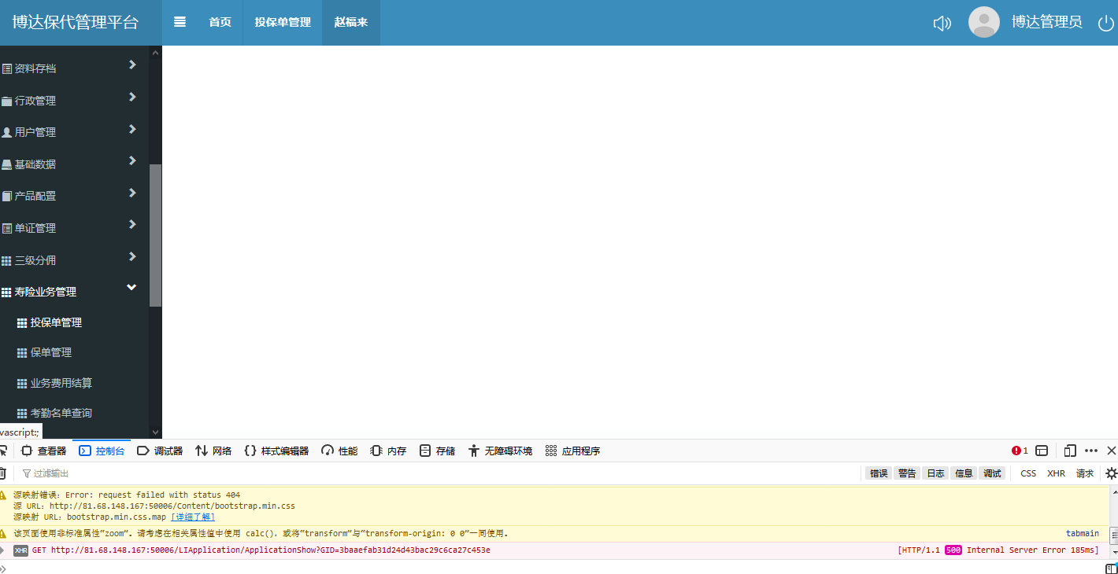
Task: Collapse the 寿险业务管理 sidebar chevron
Action: click(x=132, y=288)
